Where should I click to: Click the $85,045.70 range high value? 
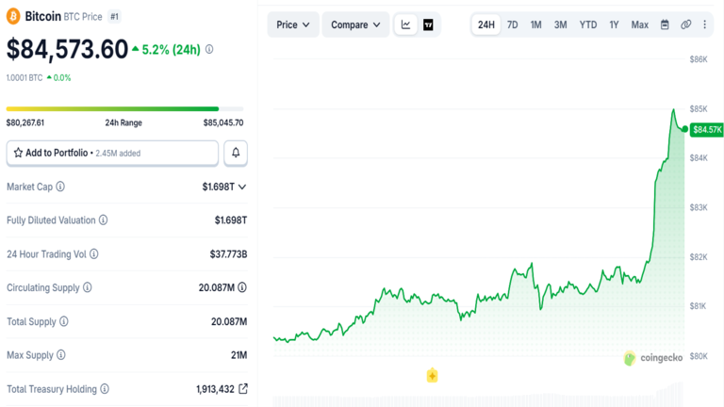[x=223, y=122]
